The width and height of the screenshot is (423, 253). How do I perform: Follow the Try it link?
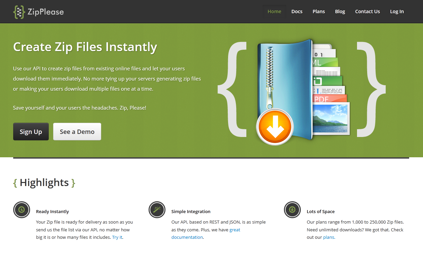coord(117,237)
